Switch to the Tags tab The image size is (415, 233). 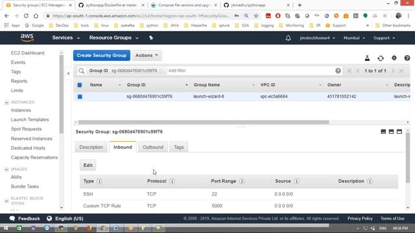coord(179,147)
